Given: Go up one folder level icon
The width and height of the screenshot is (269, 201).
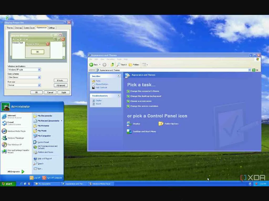Looking at the screenshot, I should point(112,65).
